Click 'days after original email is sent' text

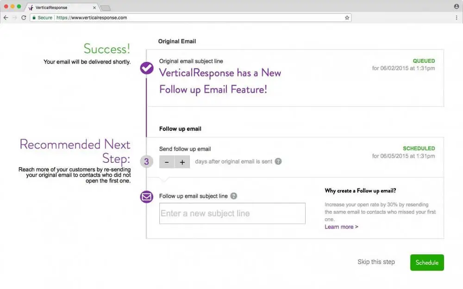pyautogui.click(x=233, y=161)
